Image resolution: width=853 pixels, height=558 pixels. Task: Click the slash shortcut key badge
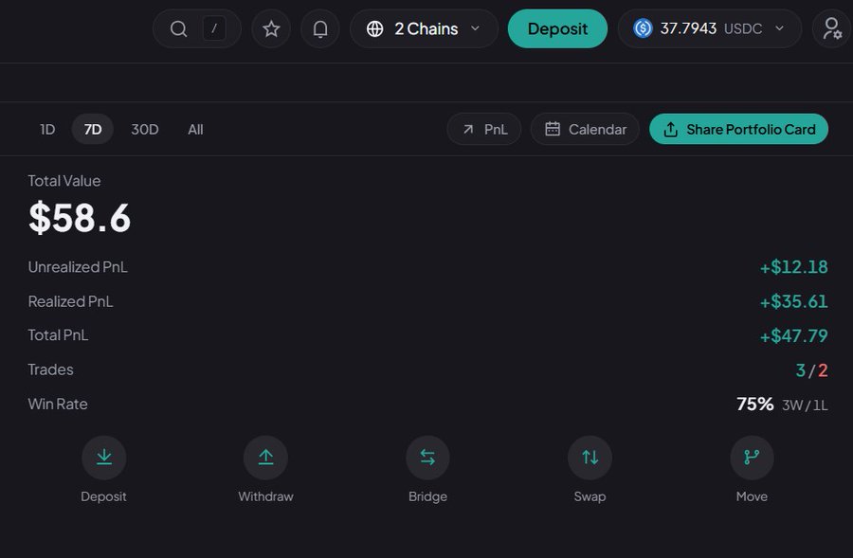pos(214,28)
